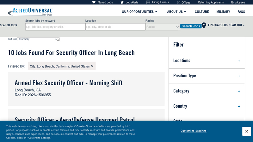Click Req ID: 2026-1506955 text

(33, 95)
